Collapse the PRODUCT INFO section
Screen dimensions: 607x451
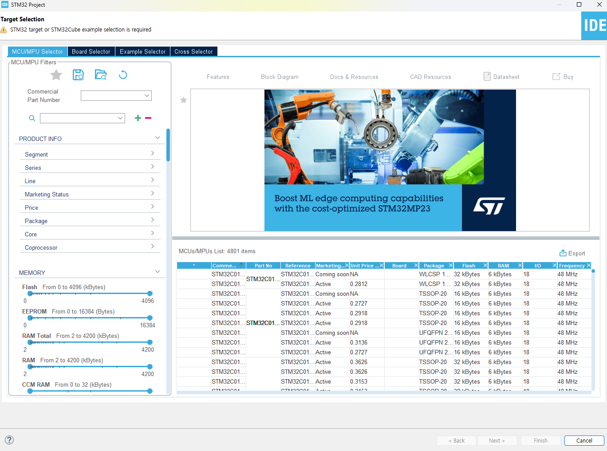point(158,138)
